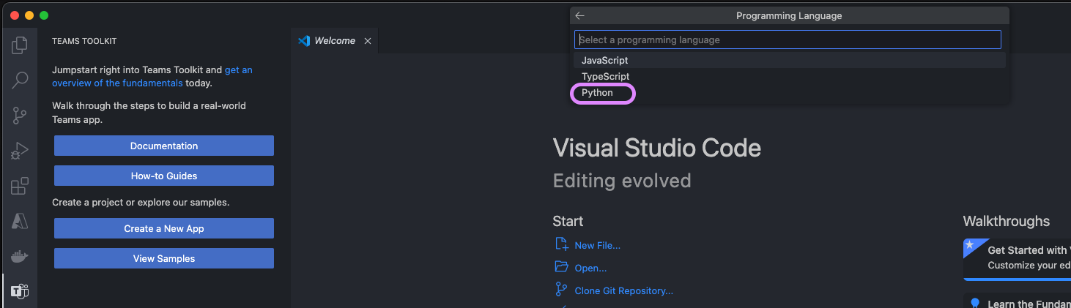Viewport: 1071px width, 308px height.
Task: Open get an overview of the fundamentals link
Action: click(152, 77)
